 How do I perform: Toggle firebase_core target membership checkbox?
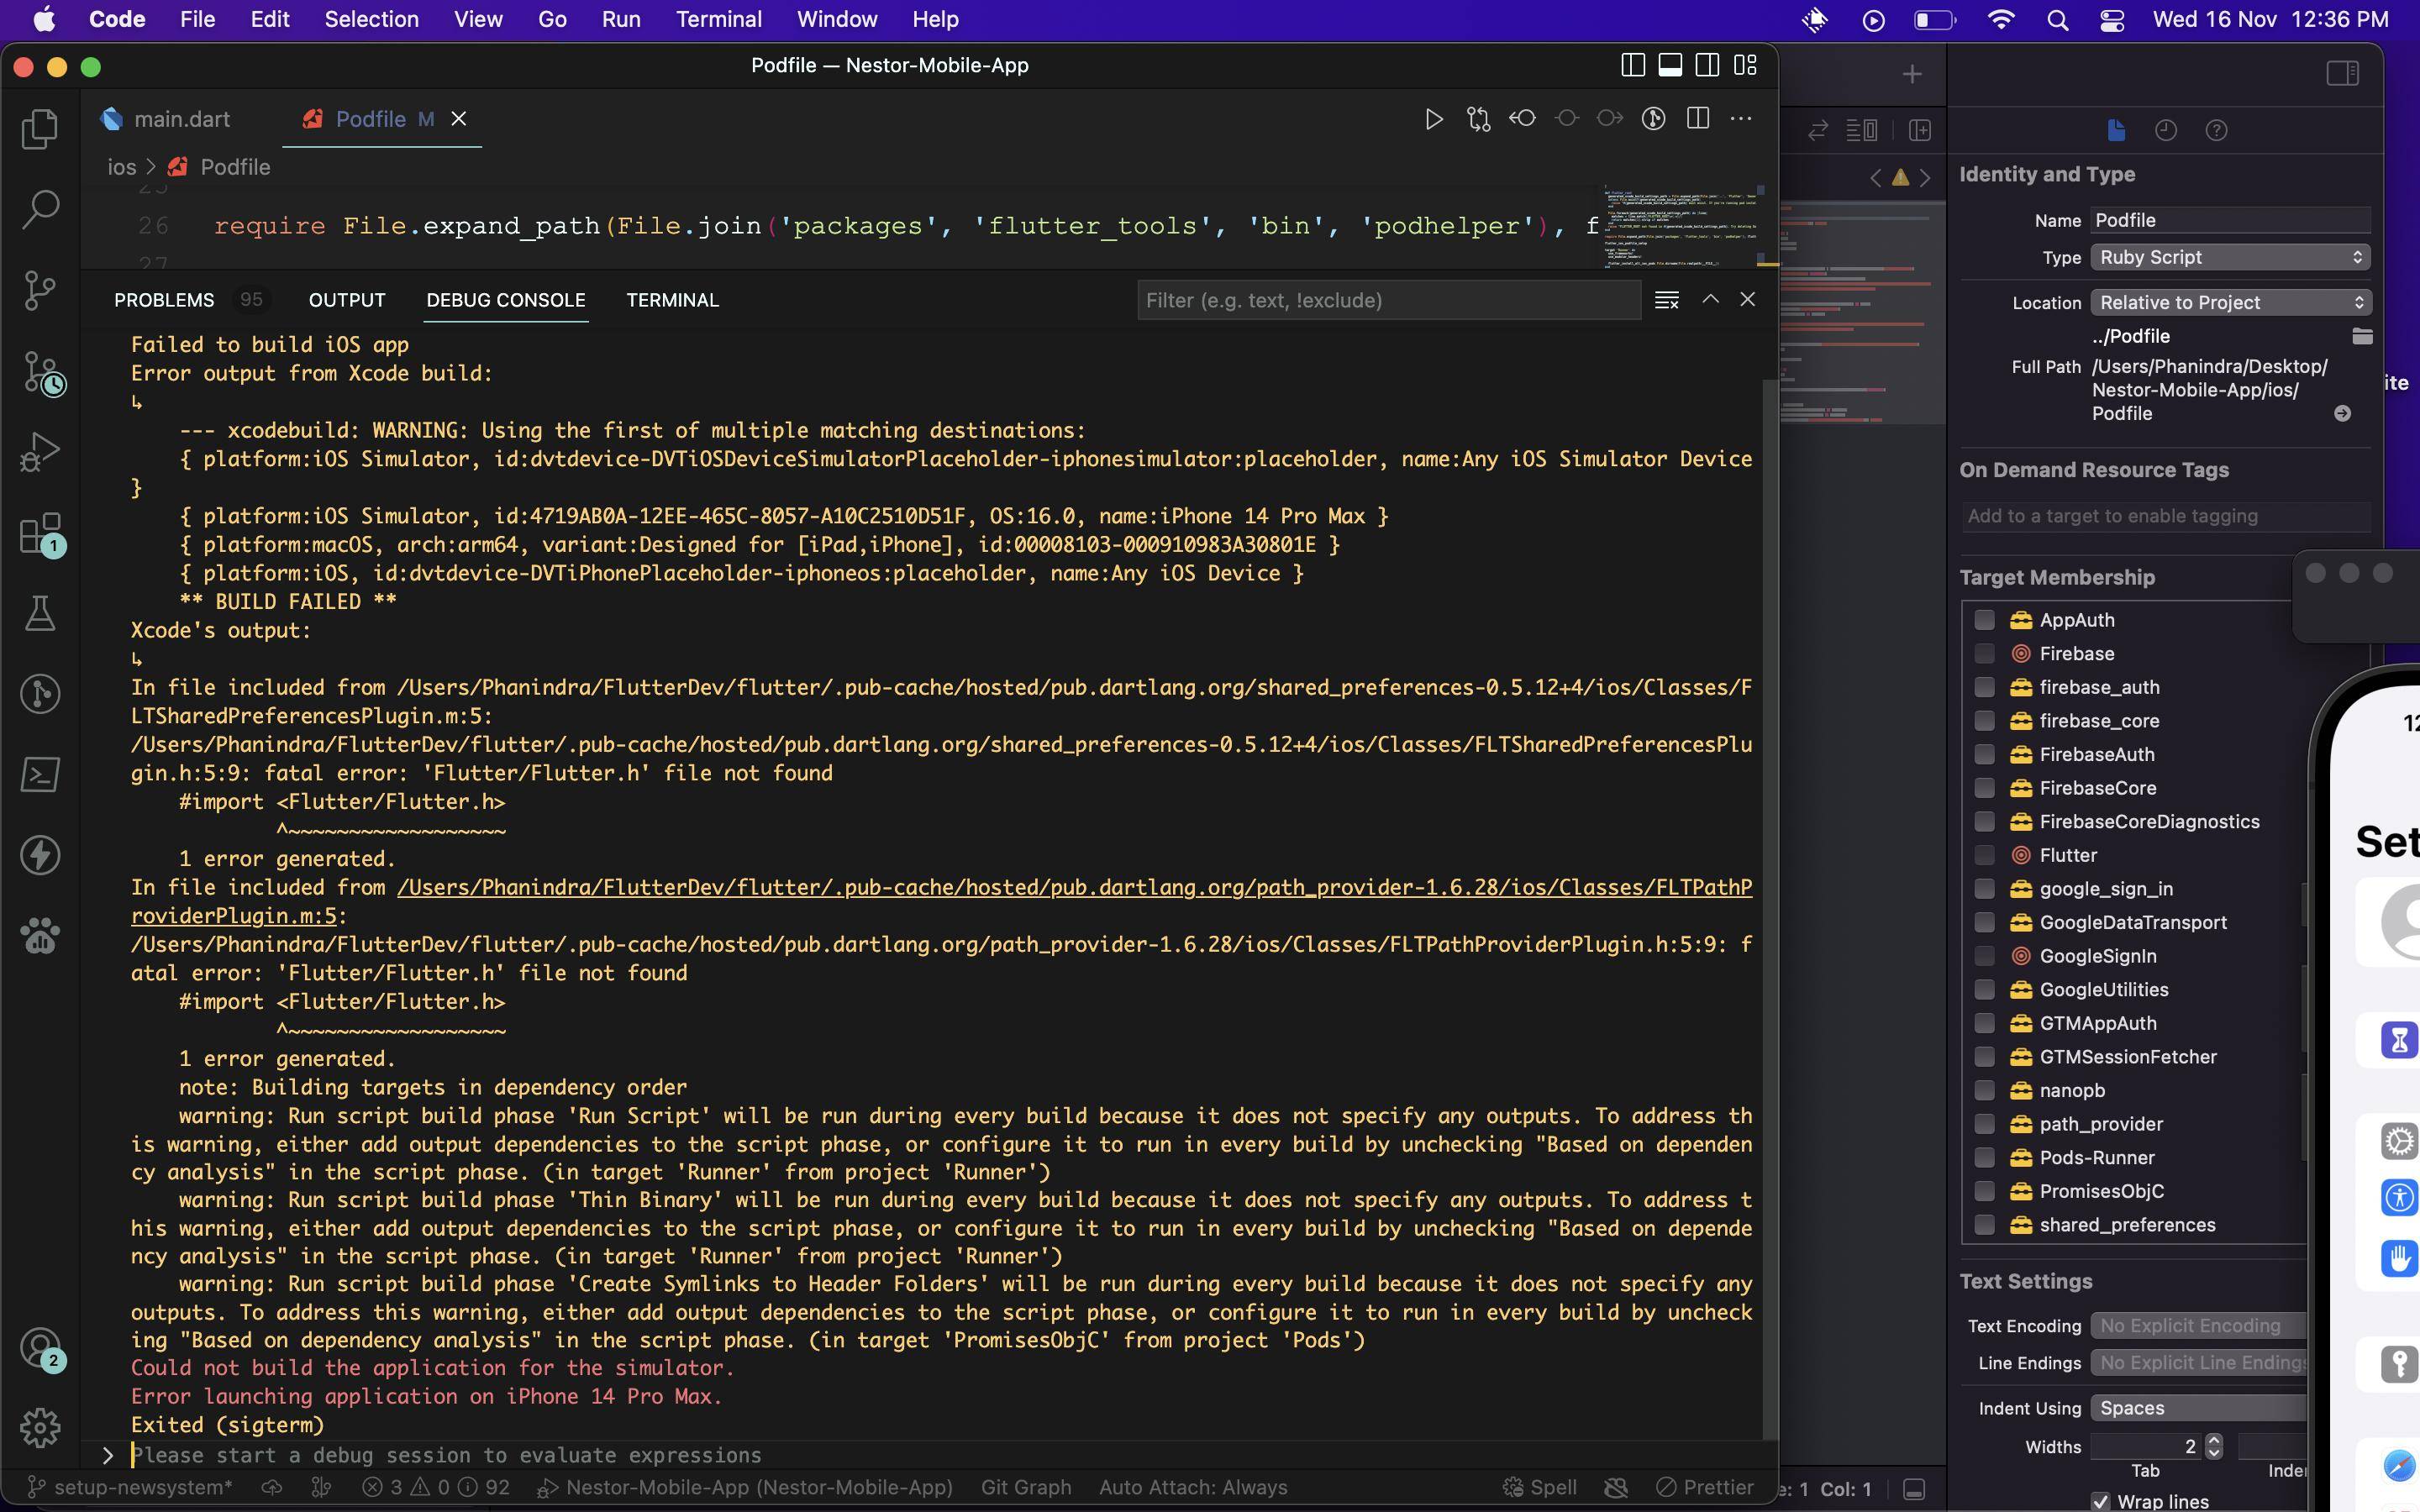click(1984, 721)
